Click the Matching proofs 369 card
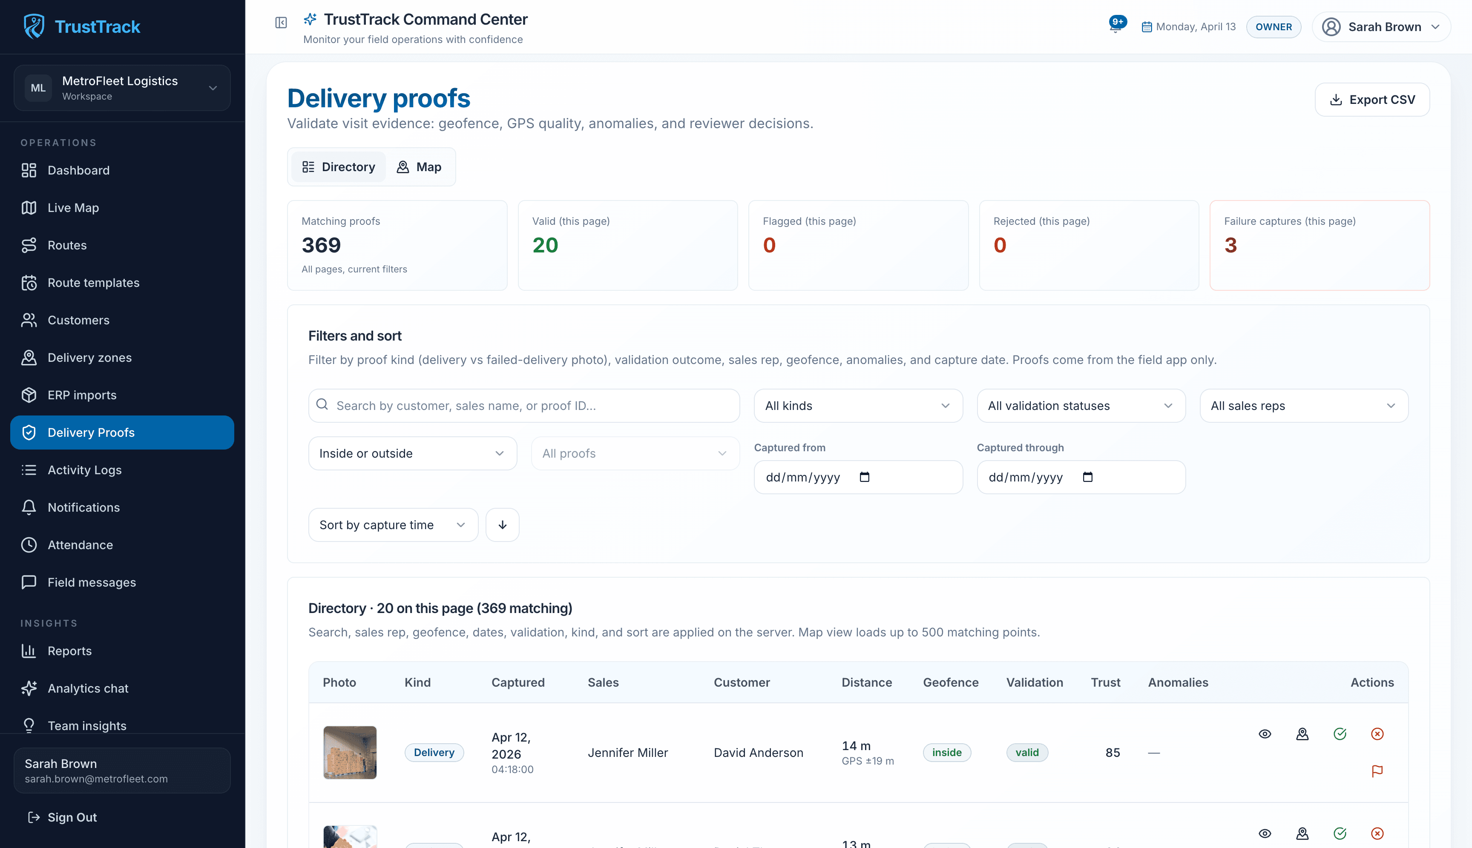The height and width of the screenshot is (848, 1472). click(x=397, y=245)
